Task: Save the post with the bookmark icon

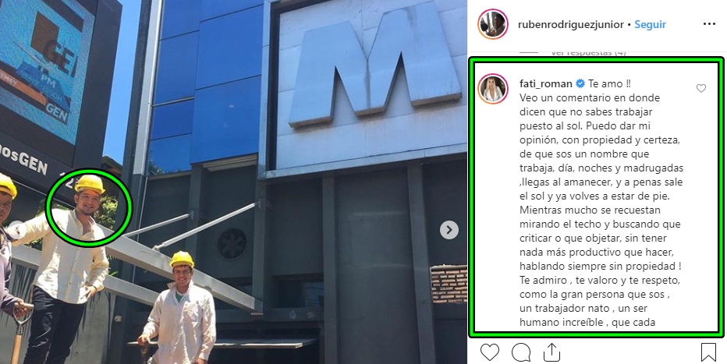Action: pos(708,352)
